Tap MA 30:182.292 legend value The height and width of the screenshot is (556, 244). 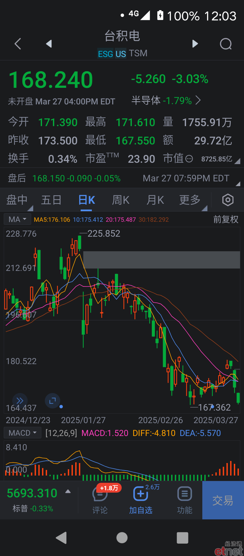(x=154, y=220)
